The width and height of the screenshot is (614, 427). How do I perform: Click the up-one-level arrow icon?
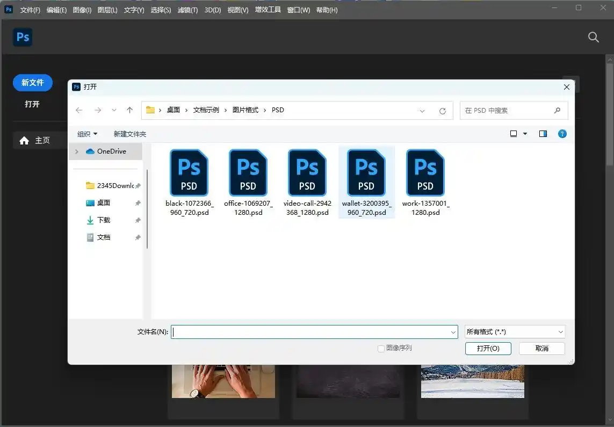click(129, 110)
